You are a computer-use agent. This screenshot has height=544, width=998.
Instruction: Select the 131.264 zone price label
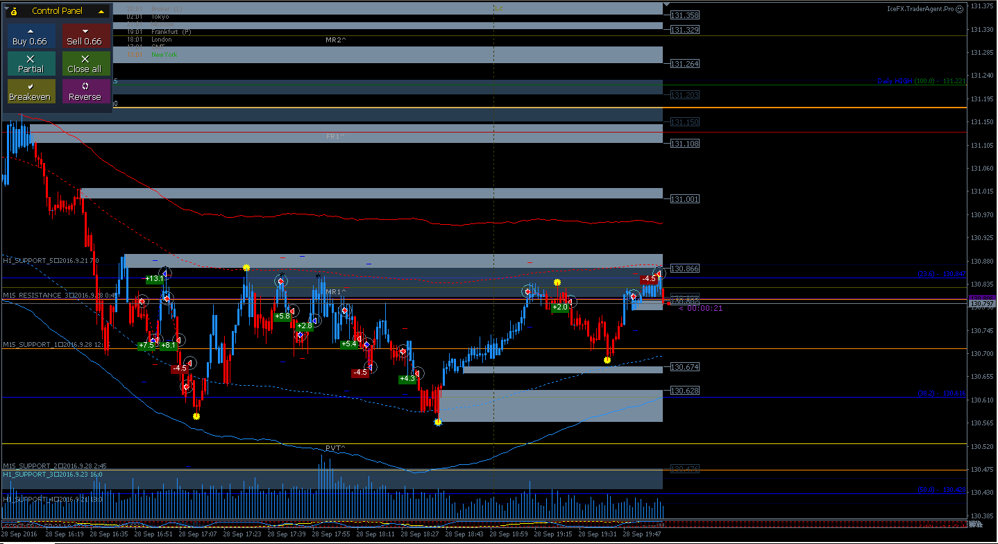(685, 64)
